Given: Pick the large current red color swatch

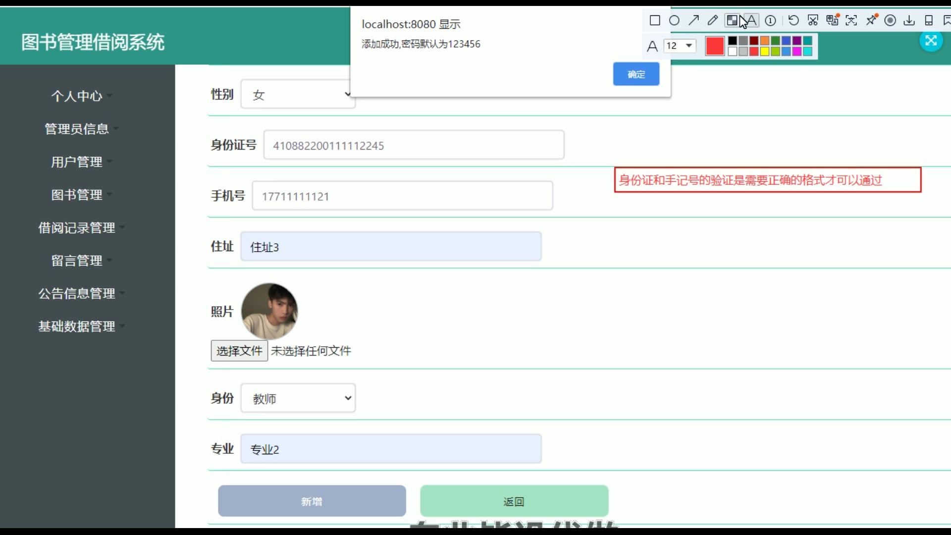Looking at the screenshot, I should coord(715,46).
